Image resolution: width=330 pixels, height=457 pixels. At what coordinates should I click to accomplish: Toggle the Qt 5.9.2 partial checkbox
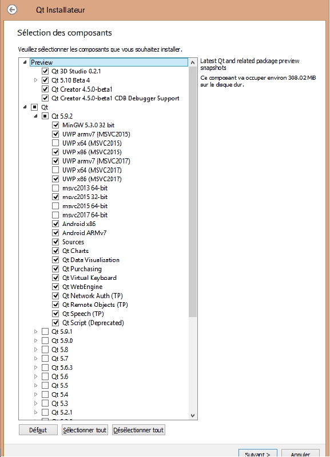pos(45,116)
